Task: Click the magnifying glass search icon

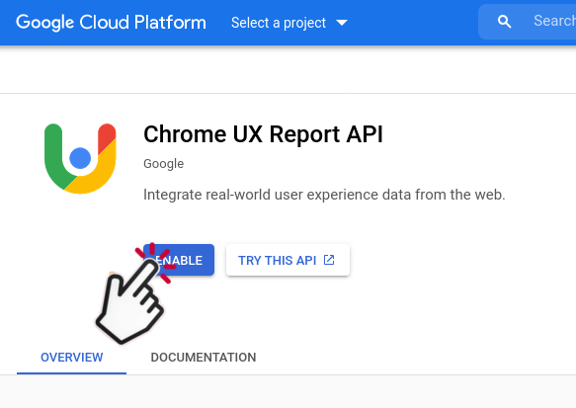Action: point(504,22)
